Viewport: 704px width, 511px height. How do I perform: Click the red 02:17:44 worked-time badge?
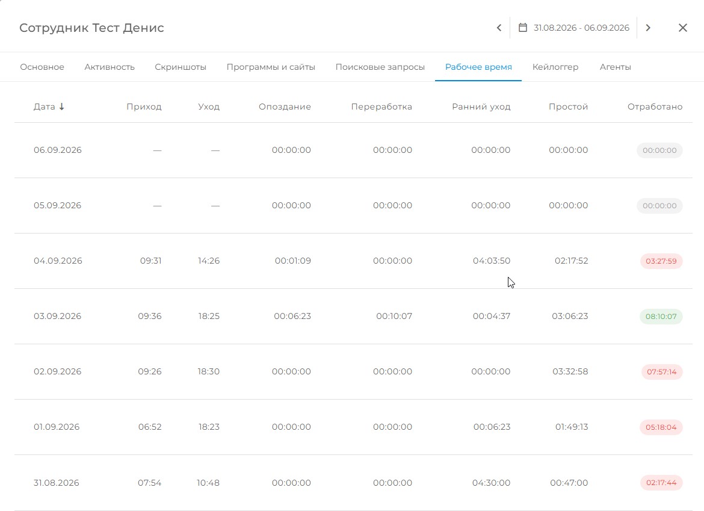[661, 483]
